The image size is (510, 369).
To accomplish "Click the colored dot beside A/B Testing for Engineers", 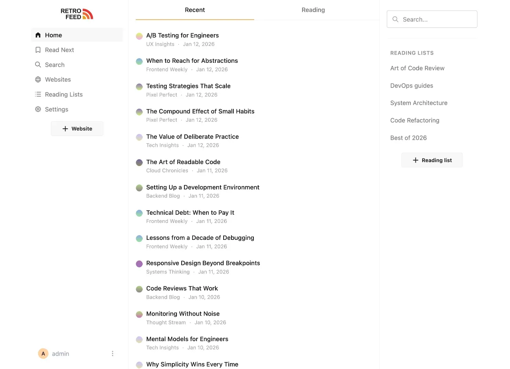I will click(x=139, y=36).
